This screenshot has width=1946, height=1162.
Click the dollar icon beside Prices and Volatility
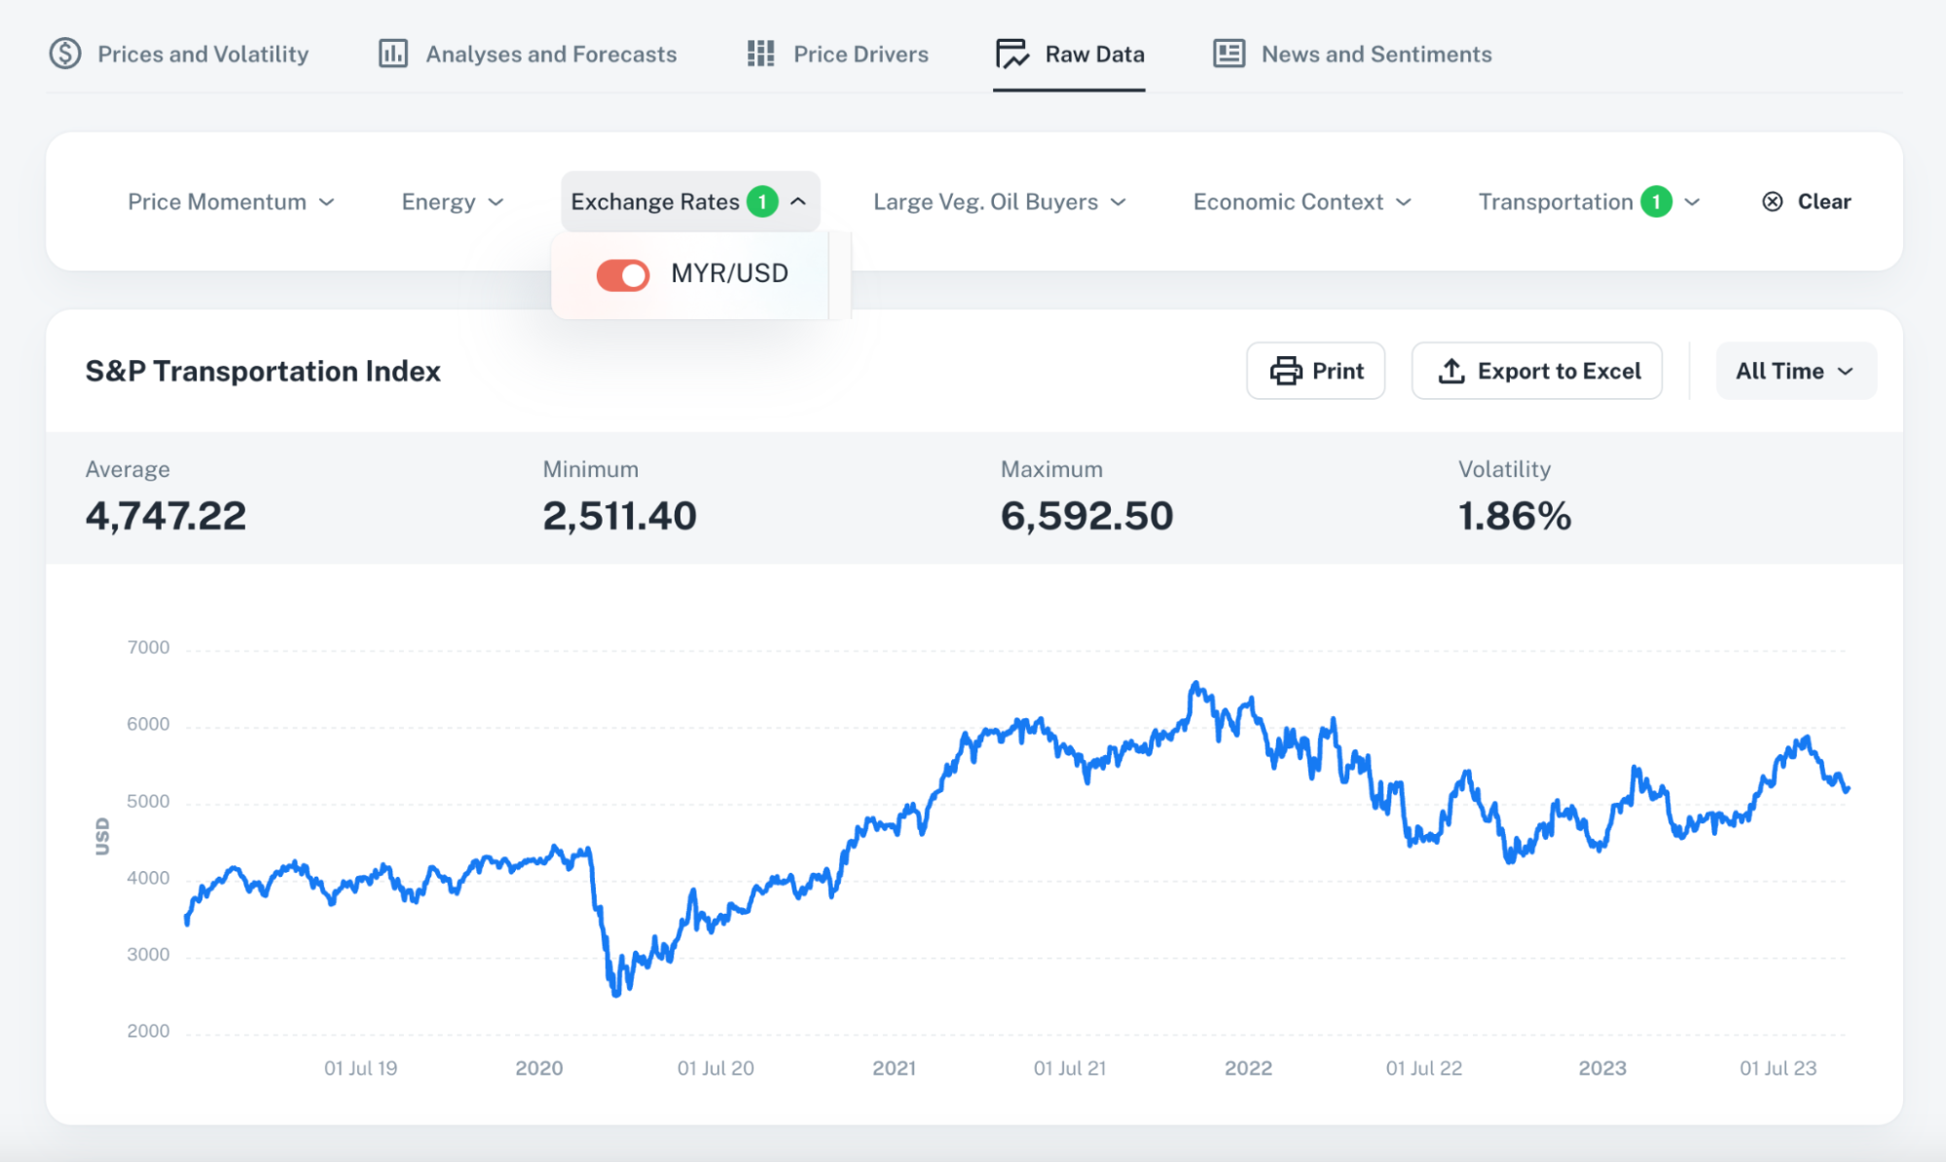pos(65,54)
